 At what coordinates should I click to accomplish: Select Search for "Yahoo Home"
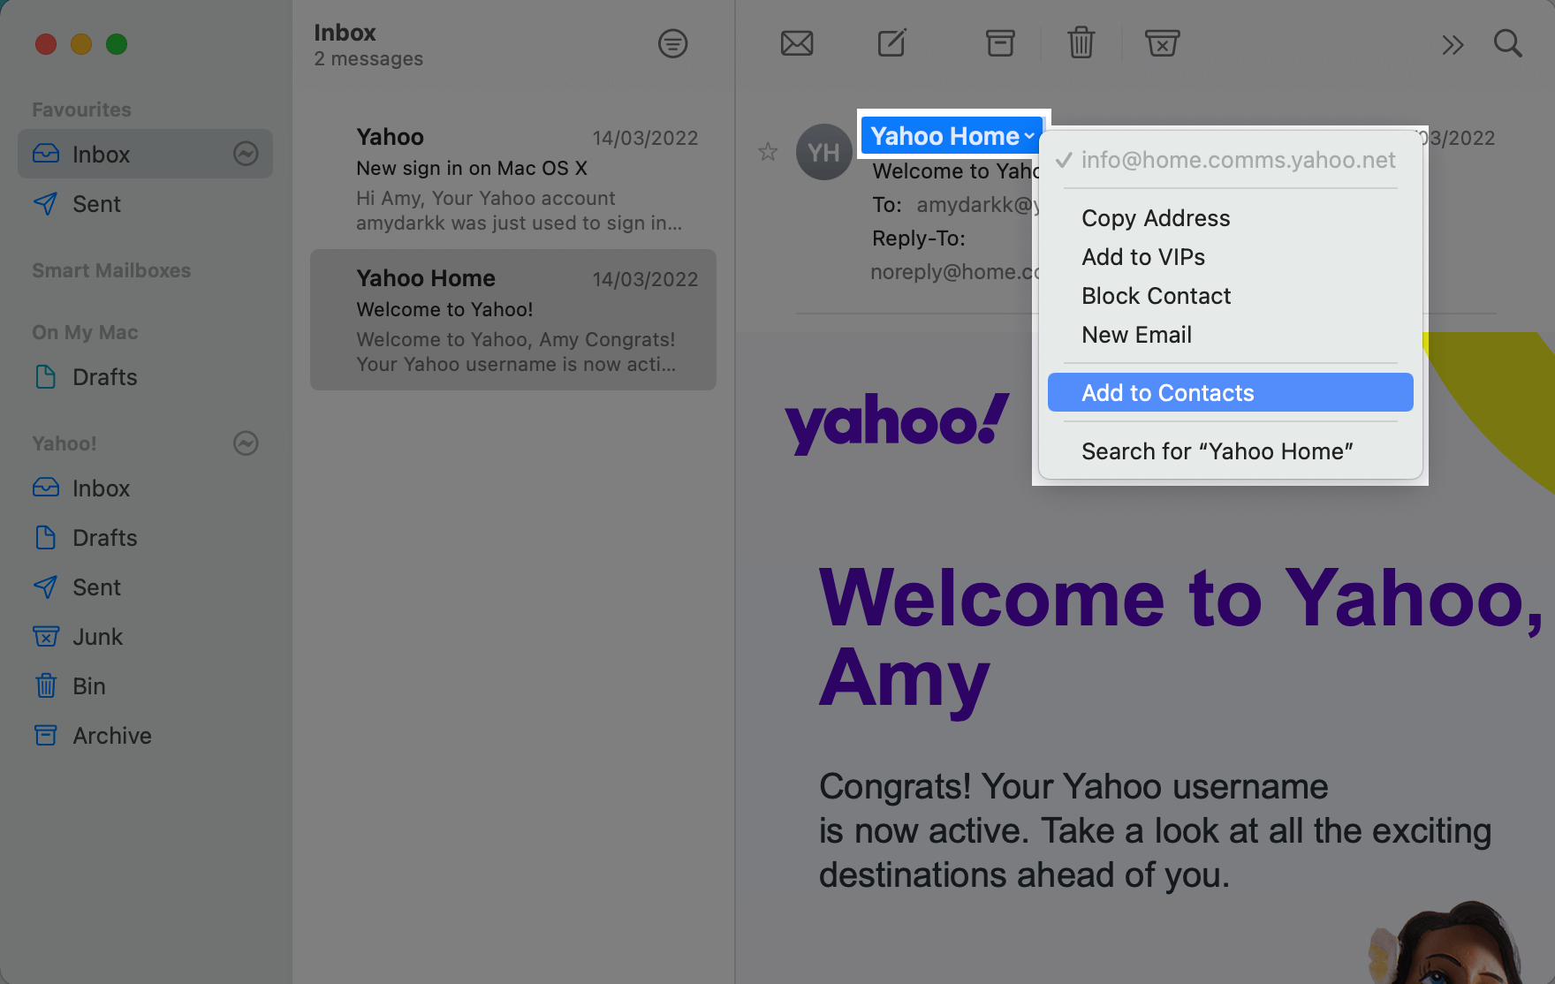coord(1230,451)
